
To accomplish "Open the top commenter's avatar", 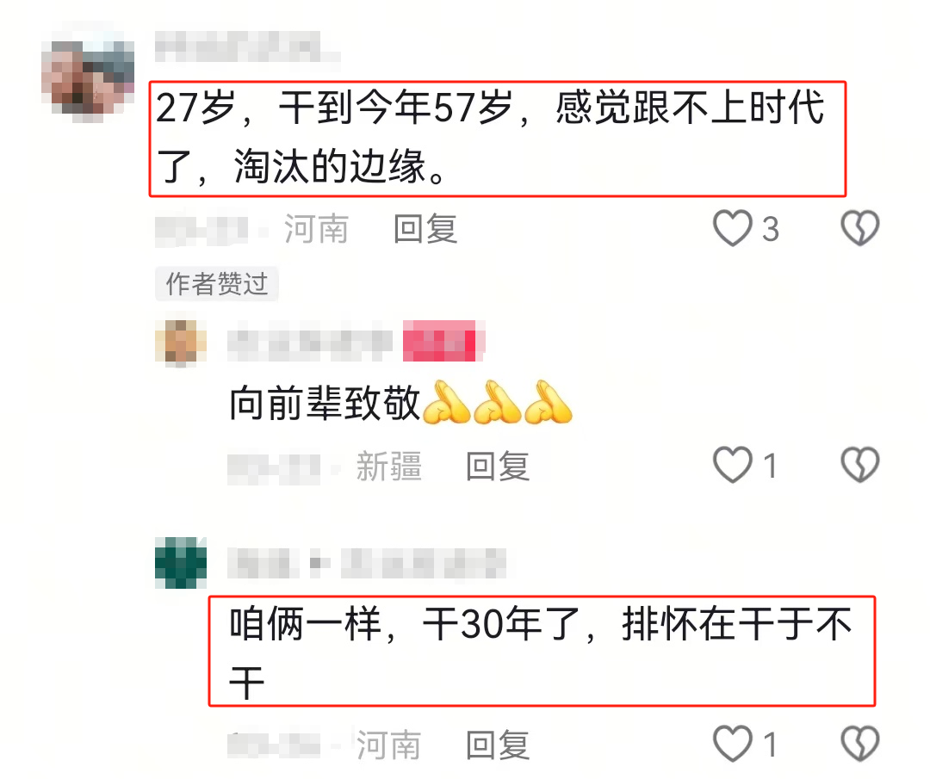I will coord(88,77).
